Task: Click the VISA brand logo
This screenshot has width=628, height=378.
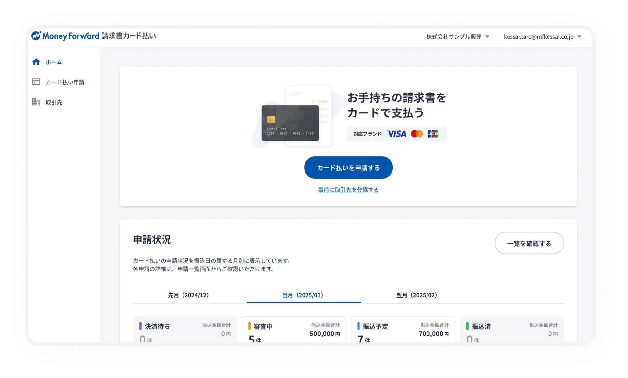Action: [396, 134]
